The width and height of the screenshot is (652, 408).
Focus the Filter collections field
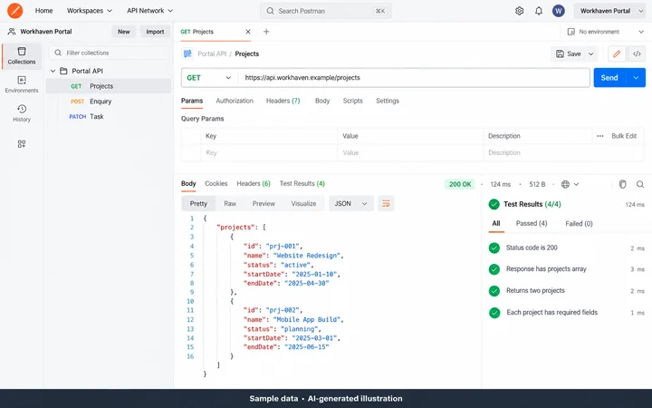[109, 53]
